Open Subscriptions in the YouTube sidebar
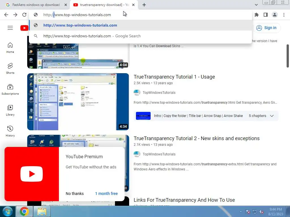The height and width of the screenshot is (217, 290). pos(10,90)
